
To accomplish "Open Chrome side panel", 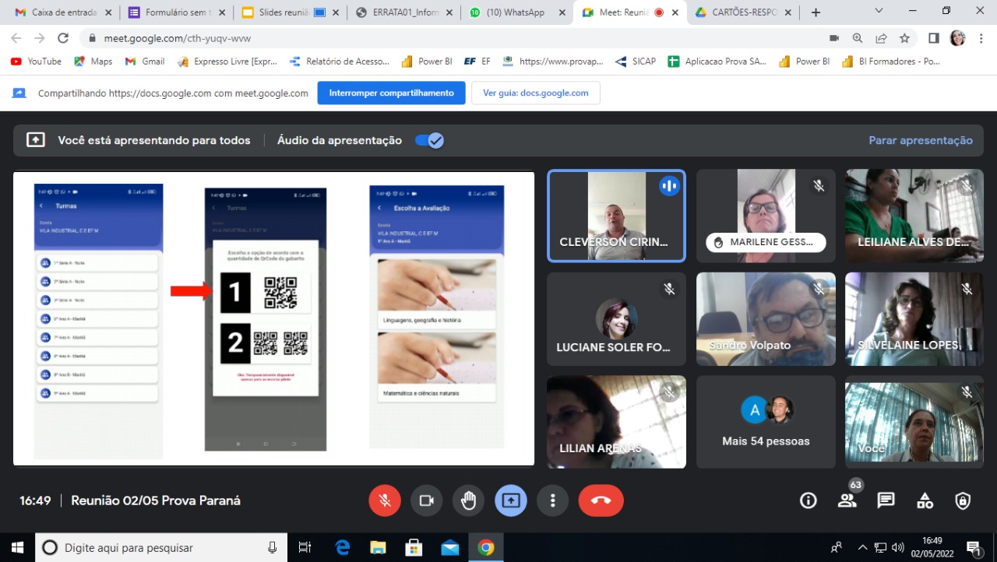I will click(x=934, y=38).
